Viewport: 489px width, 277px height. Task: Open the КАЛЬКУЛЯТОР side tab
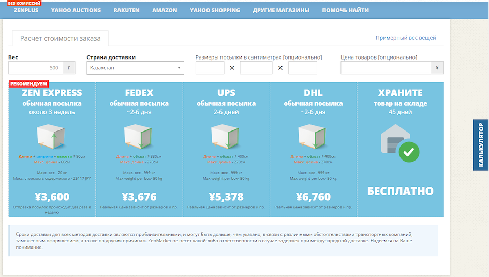[x=481, y=145]
